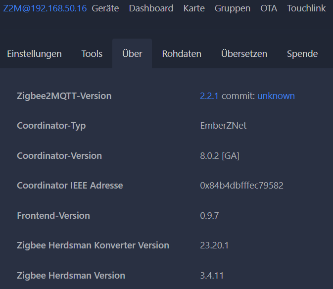Open the OTA updates page
333x289 pixels.
269,8
